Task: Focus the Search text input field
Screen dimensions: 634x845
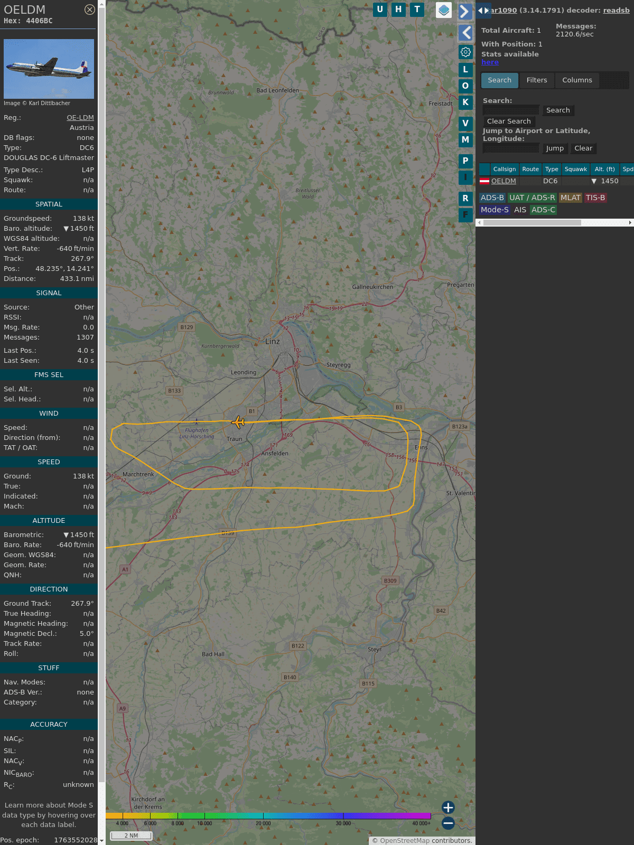Action: (x=511, y=110)
